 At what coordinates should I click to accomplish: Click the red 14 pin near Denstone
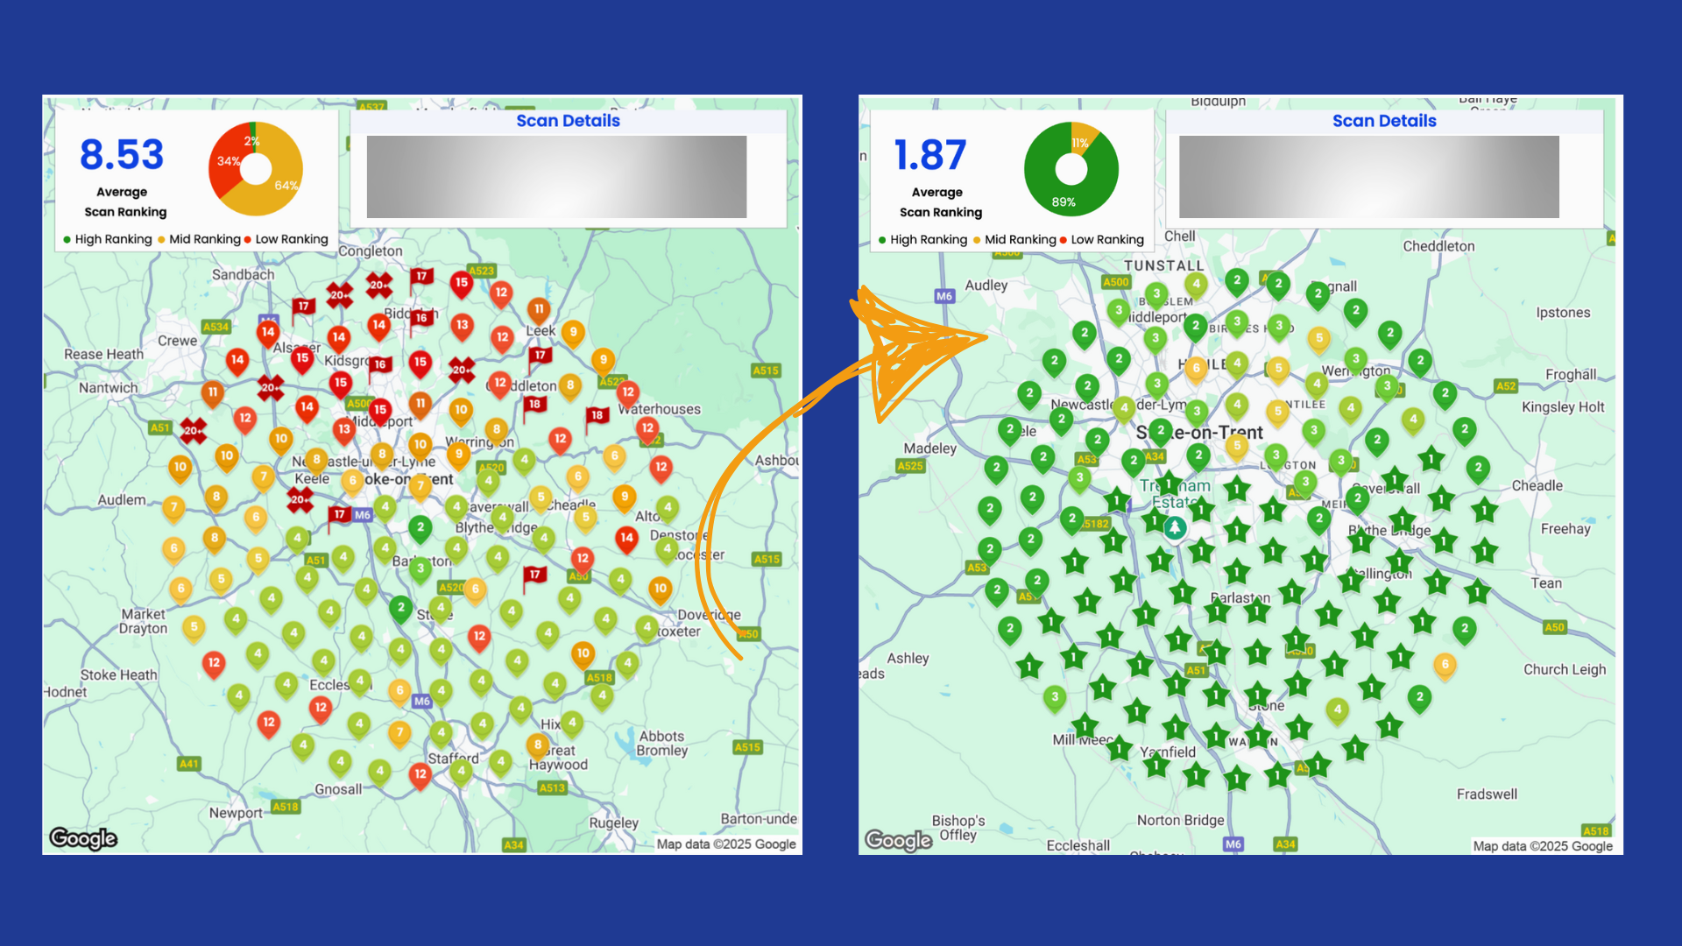pyautogui.click(x=625, y=540)
